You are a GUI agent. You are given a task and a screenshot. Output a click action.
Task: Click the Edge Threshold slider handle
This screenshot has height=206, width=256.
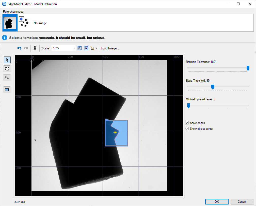click(x=213, y=87)
